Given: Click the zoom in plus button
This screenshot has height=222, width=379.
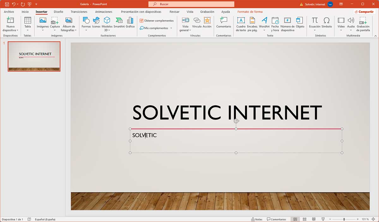Looking at the screenshot, I should pos(358,219).
